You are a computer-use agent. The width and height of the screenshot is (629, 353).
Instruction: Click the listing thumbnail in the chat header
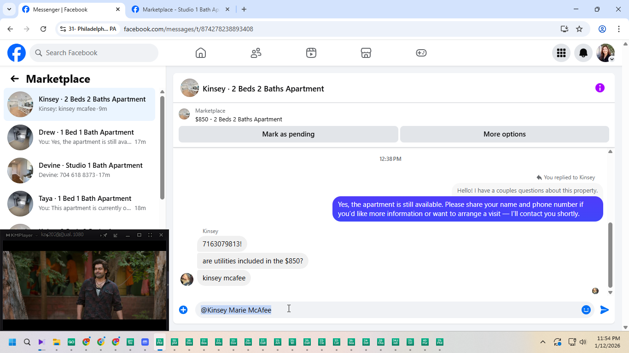coord(190,88)
